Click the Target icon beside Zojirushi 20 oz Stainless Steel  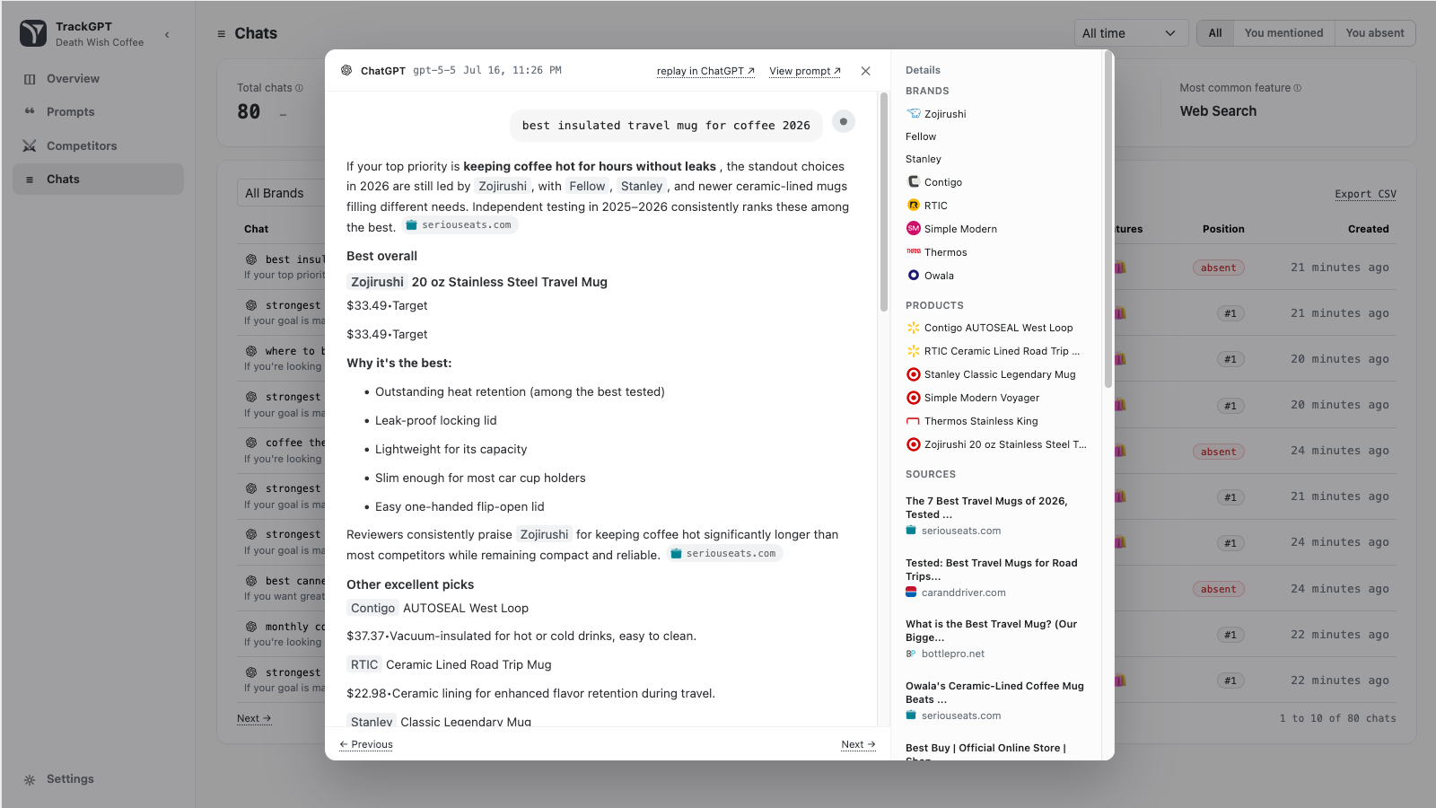[914, 444]
